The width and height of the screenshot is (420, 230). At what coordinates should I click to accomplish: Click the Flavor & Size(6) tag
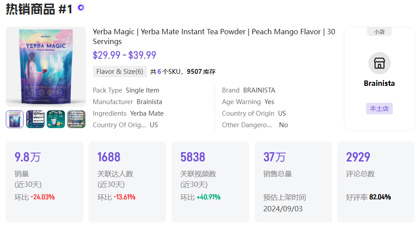pyautogui.click(x=120, y=72)
